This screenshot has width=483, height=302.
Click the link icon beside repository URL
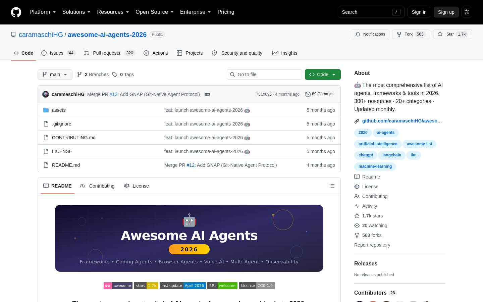pos(357,121)
